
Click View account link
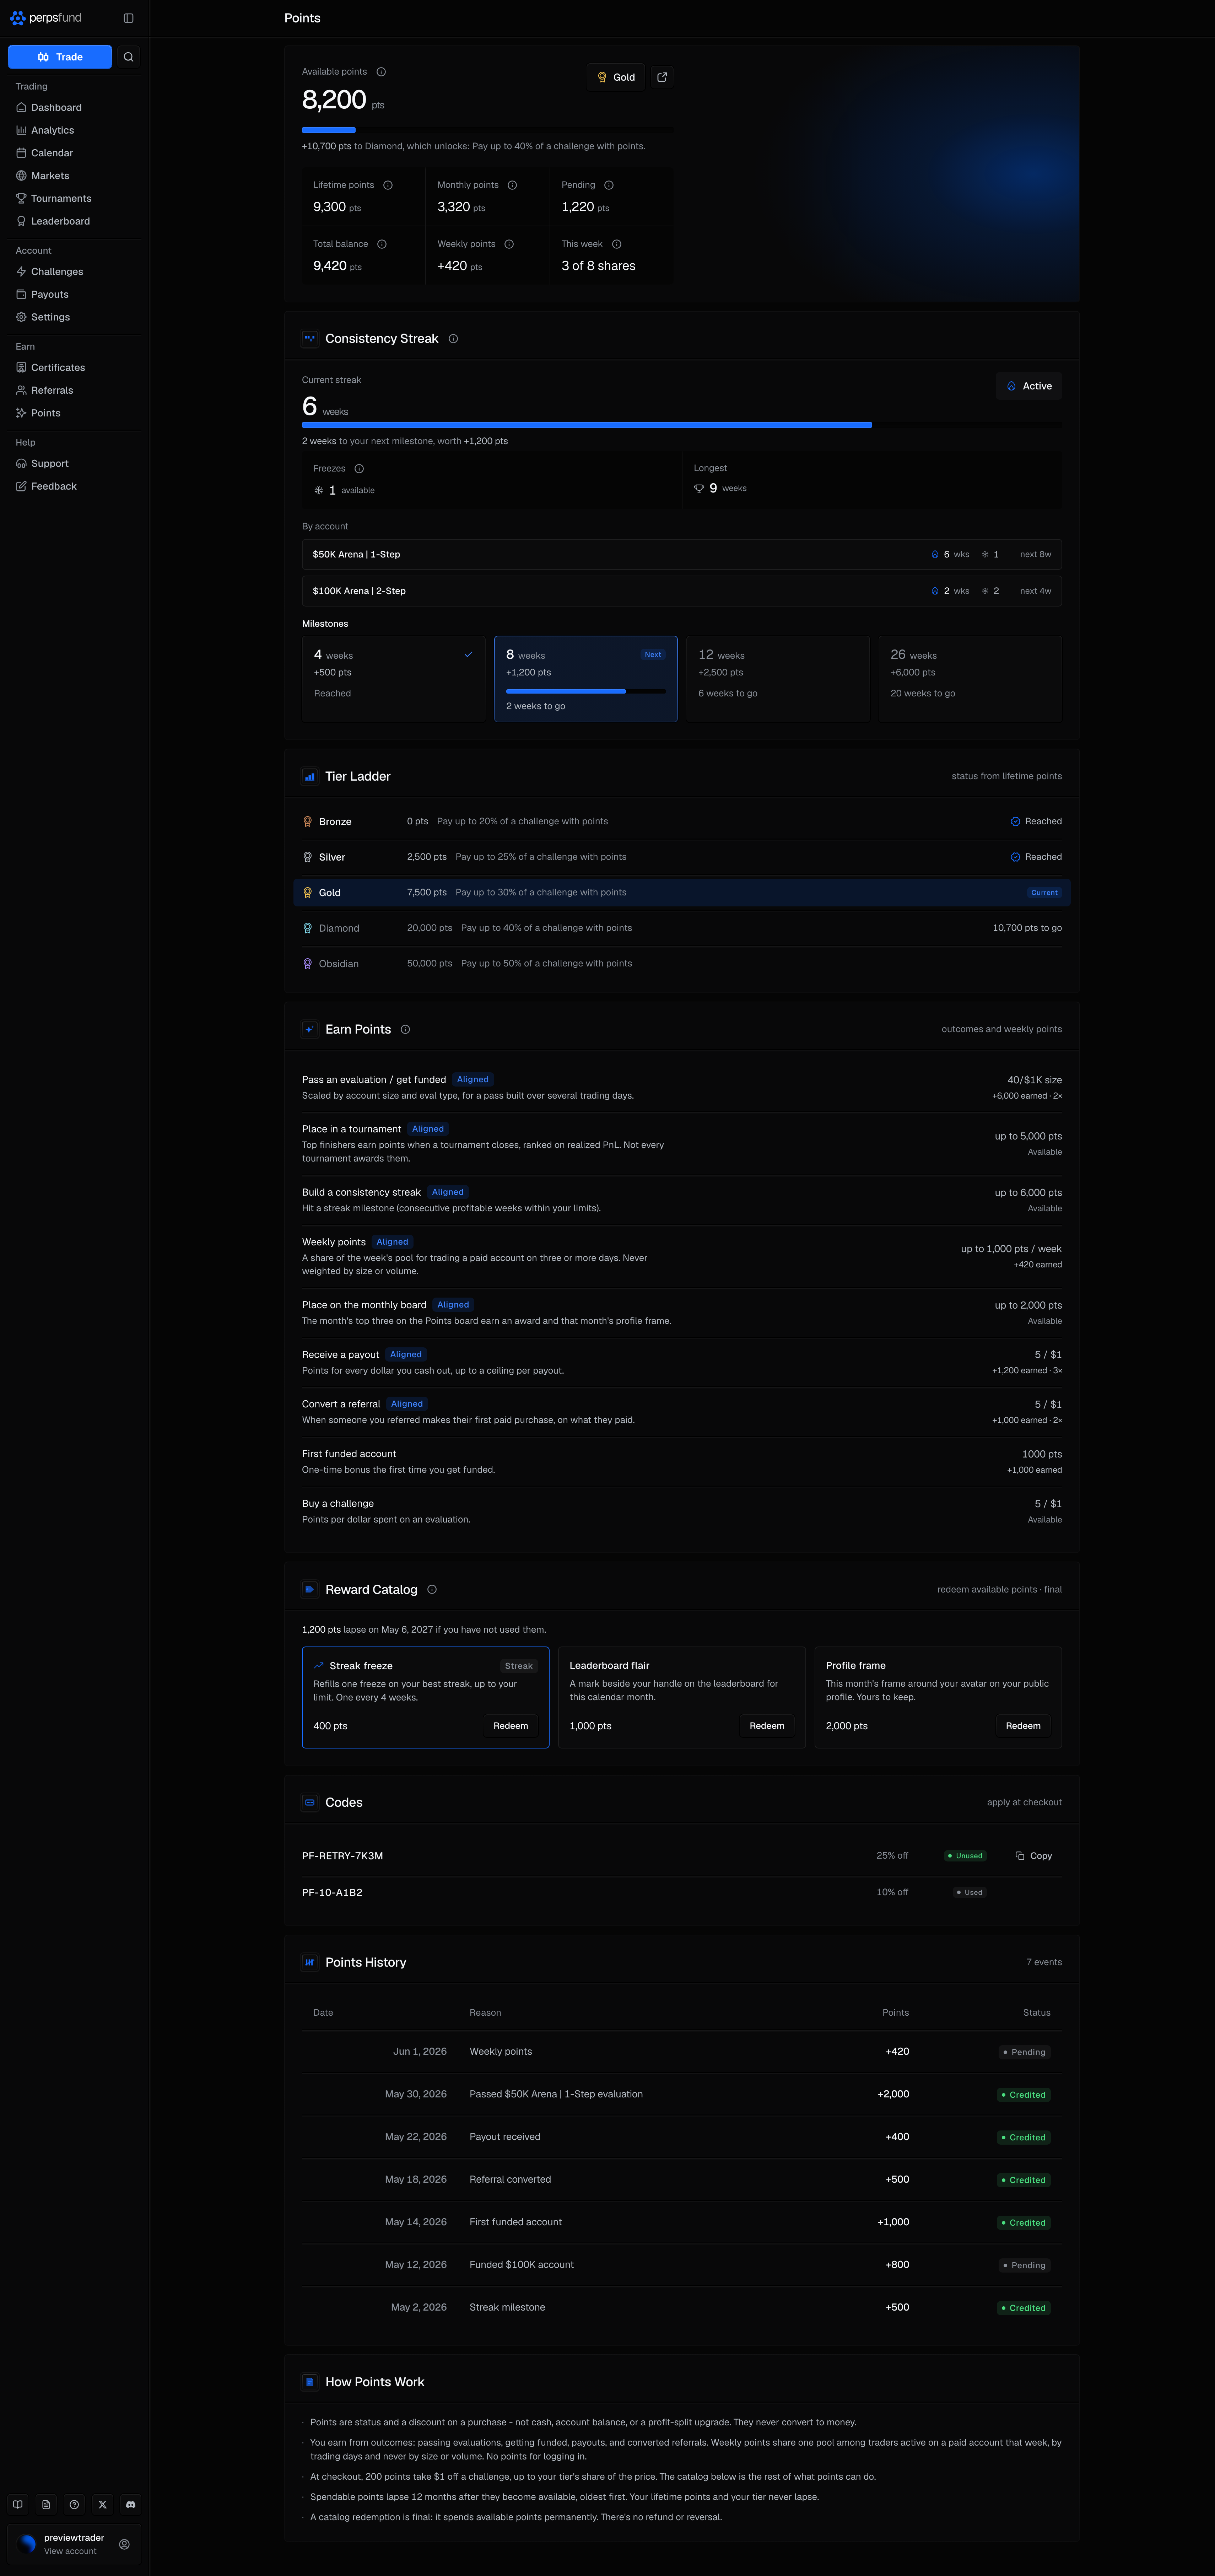pyautogui.click(x=70, y=2551)
